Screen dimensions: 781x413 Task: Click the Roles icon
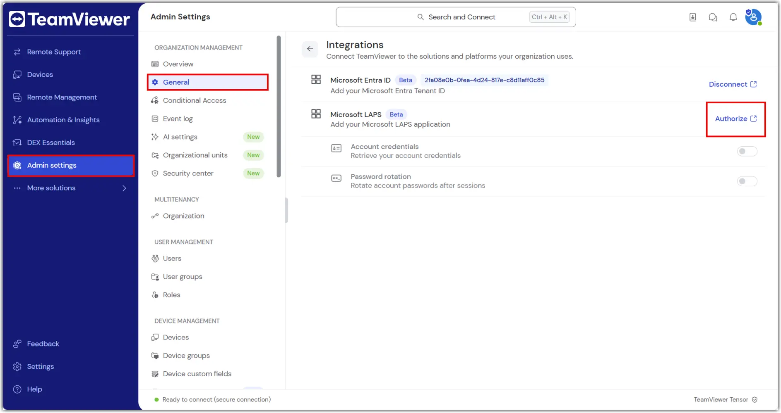click(x=155, y=295)
